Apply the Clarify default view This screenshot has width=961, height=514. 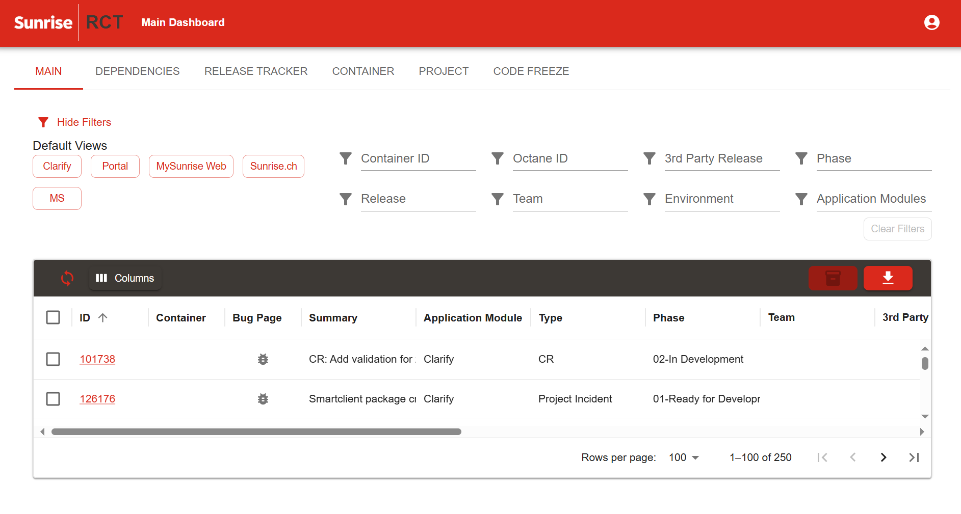pos(57,166)
